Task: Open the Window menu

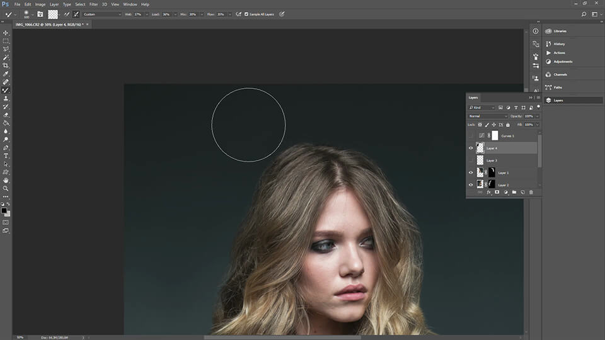Action: coord(130,4)
